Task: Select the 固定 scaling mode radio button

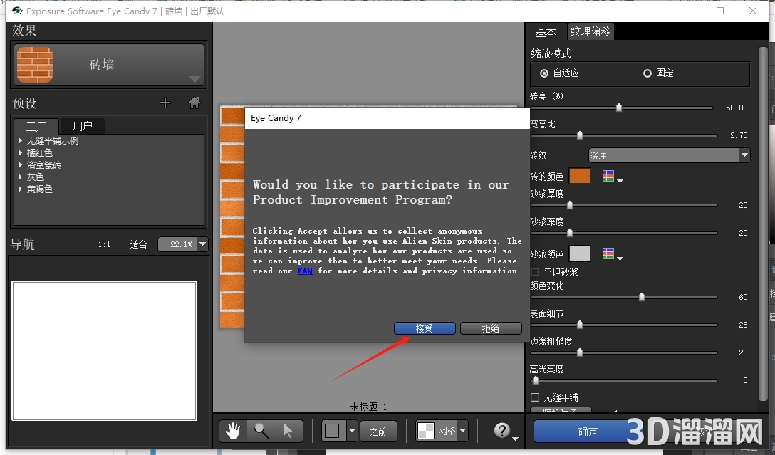Action: coord(647,73)
